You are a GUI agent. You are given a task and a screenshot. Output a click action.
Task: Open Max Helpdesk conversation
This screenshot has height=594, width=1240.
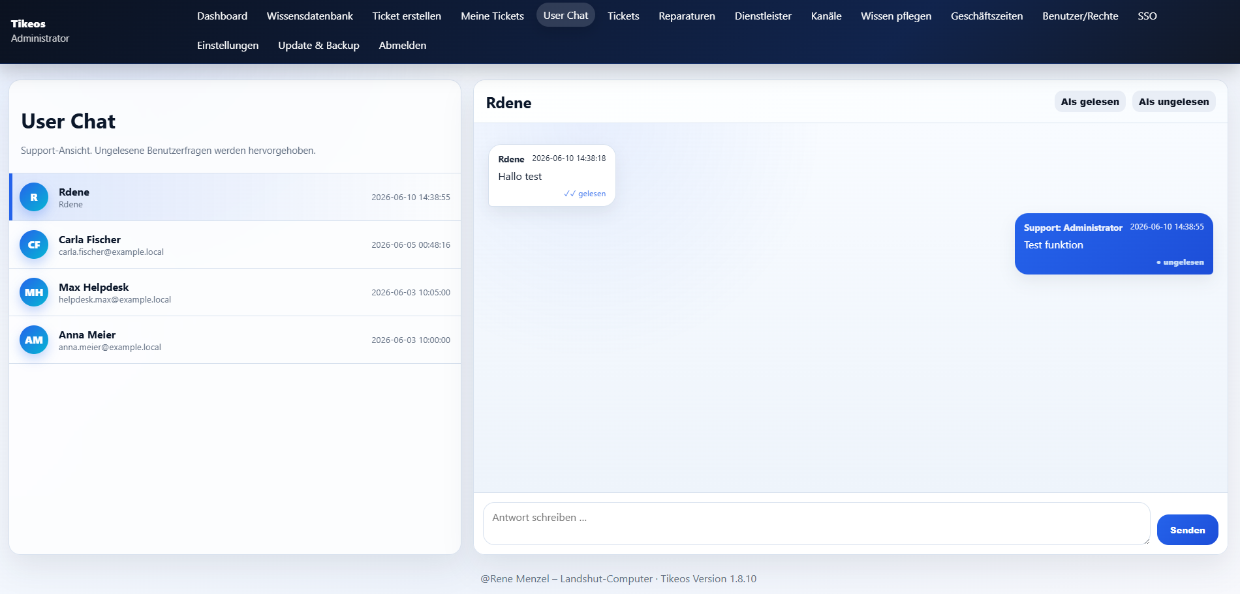coord(235,292)
